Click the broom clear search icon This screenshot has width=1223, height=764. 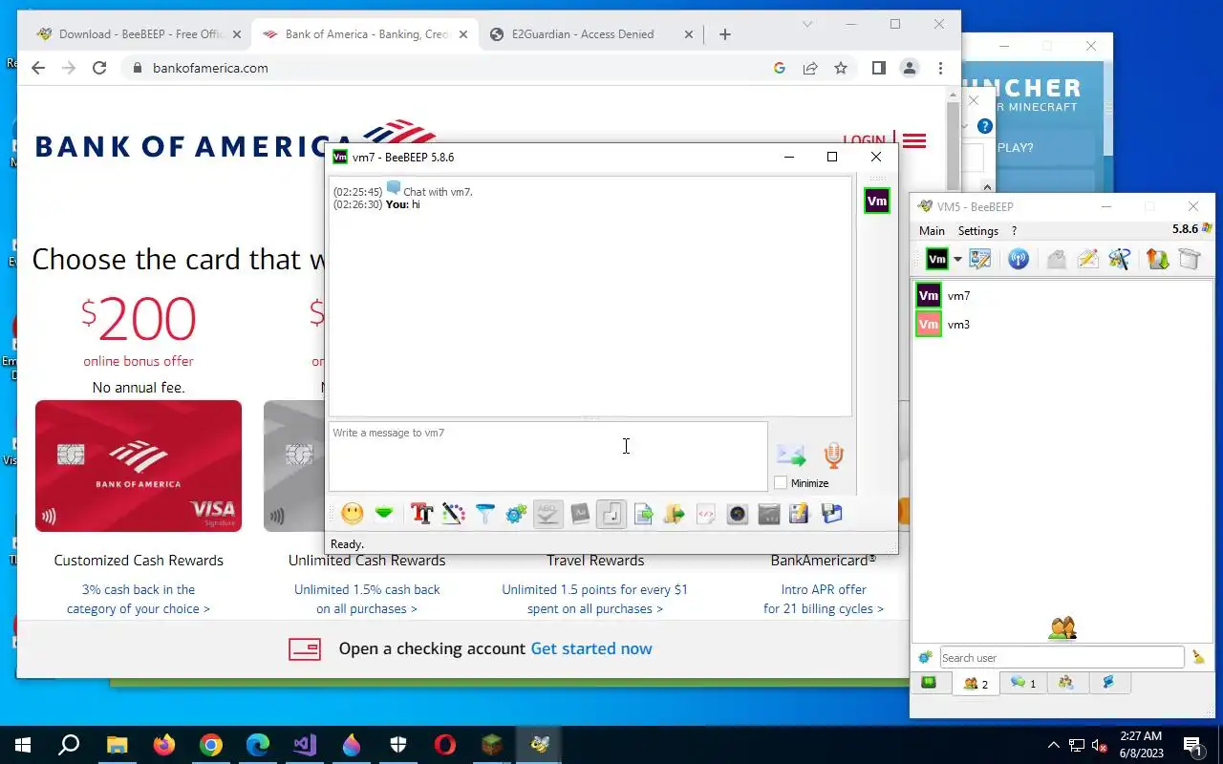[1198, 657]
